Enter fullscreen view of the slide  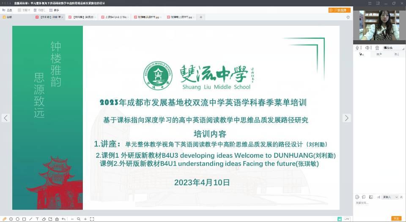[x=92, y=219]
